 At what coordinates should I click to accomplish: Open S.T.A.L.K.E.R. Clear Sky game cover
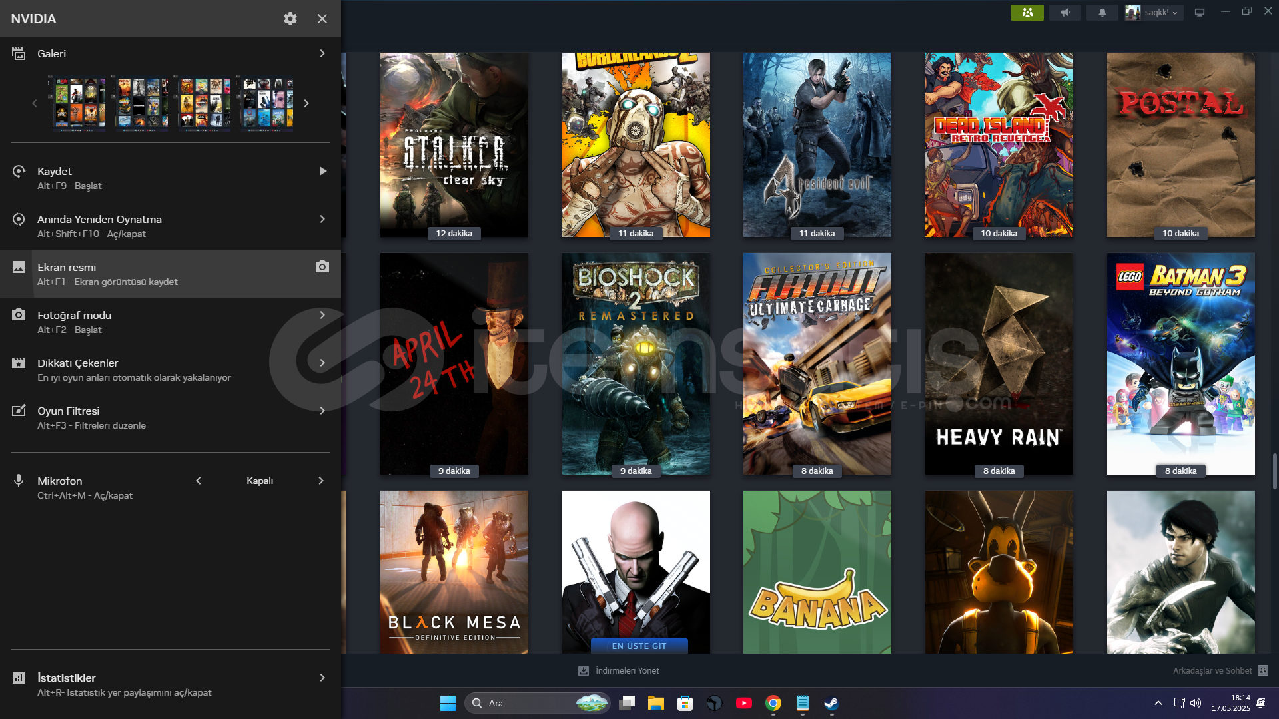454,144
